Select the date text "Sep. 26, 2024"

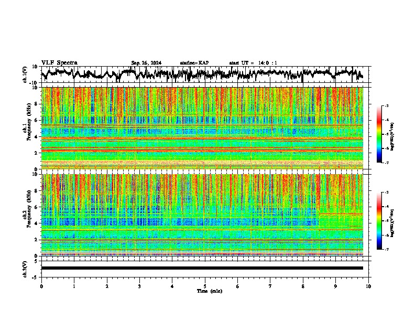point(146,63)
